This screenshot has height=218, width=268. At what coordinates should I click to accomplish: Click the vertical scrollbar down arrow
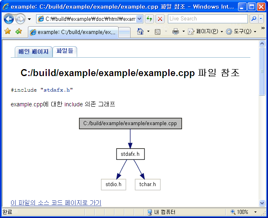[262, 203]
